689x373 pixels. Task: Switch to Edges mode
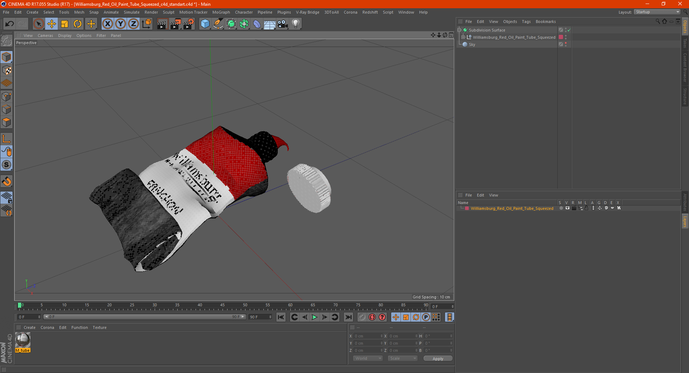point(7,109)
